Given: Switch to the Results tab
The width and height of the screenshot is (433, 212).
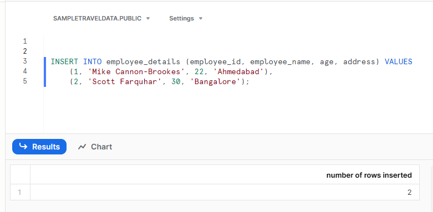Looking at the screenshot, I should point(39,147).
